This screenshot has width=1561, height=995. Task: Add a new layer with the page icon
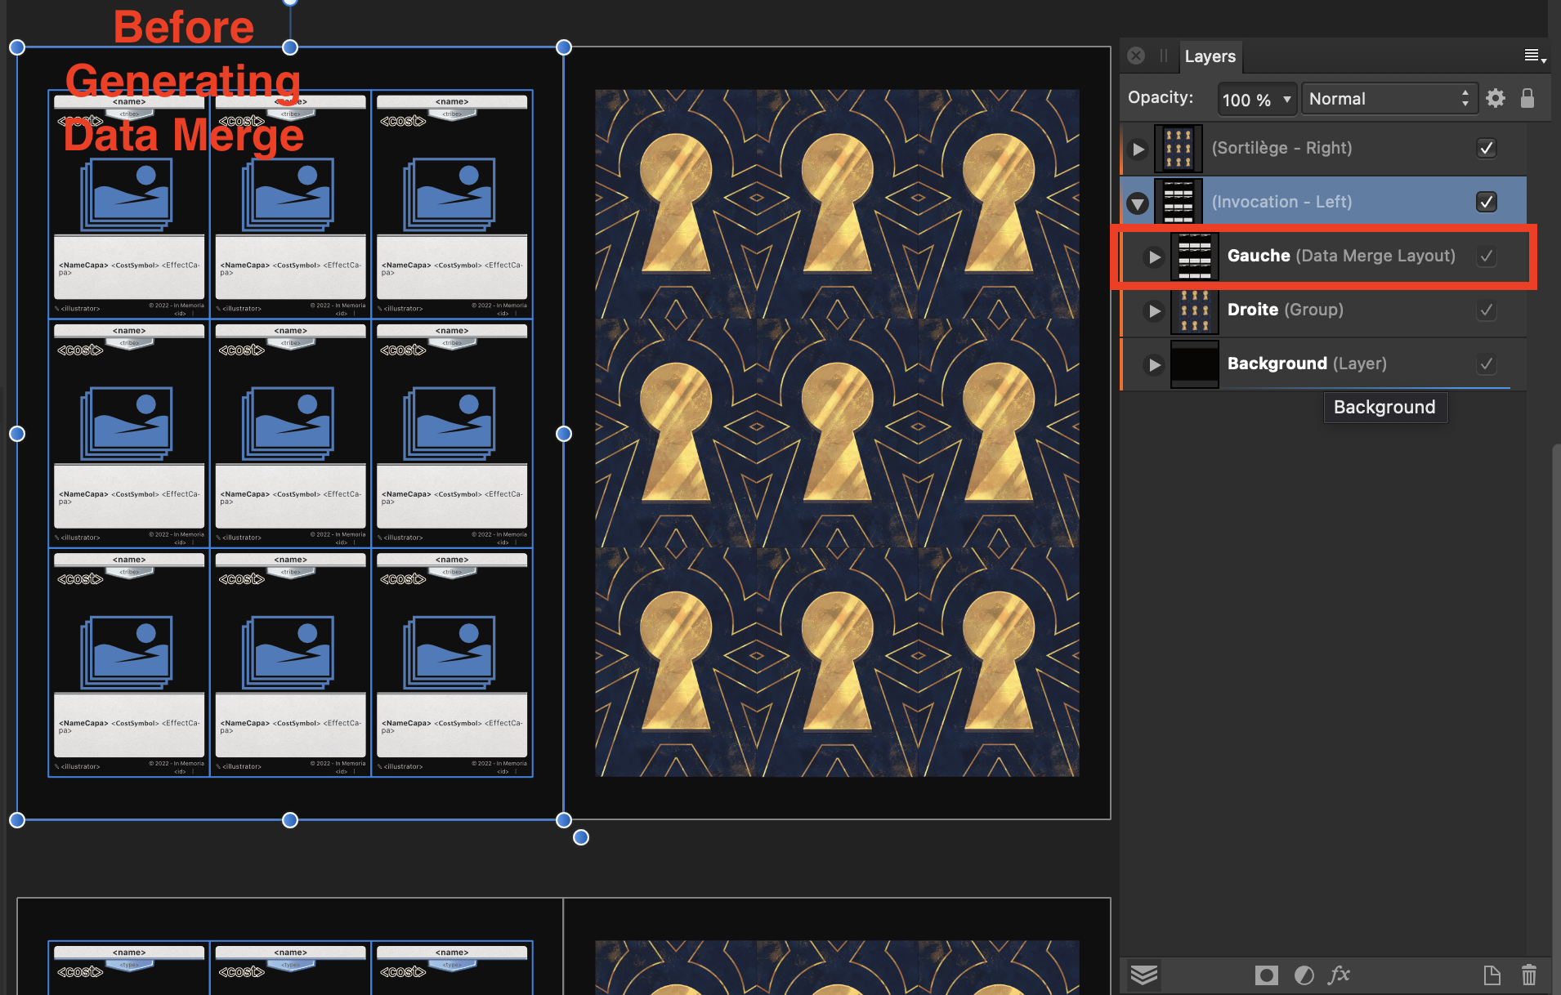1492,975
